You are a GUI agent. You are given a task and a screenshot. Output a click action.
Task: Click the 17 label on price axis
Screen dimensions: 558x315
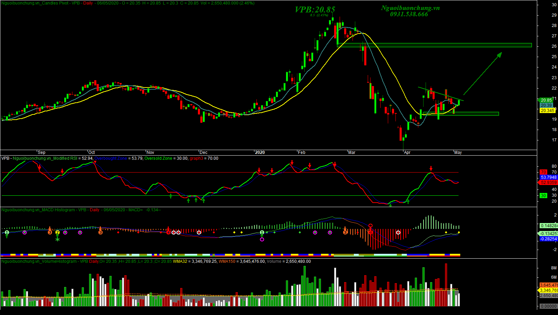click(x=554, y=140)
